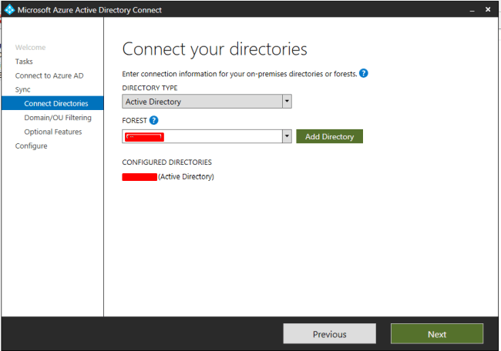Click the Add Directory button
Viewport: 501px width, 351px height.
(x=329, y=136)
